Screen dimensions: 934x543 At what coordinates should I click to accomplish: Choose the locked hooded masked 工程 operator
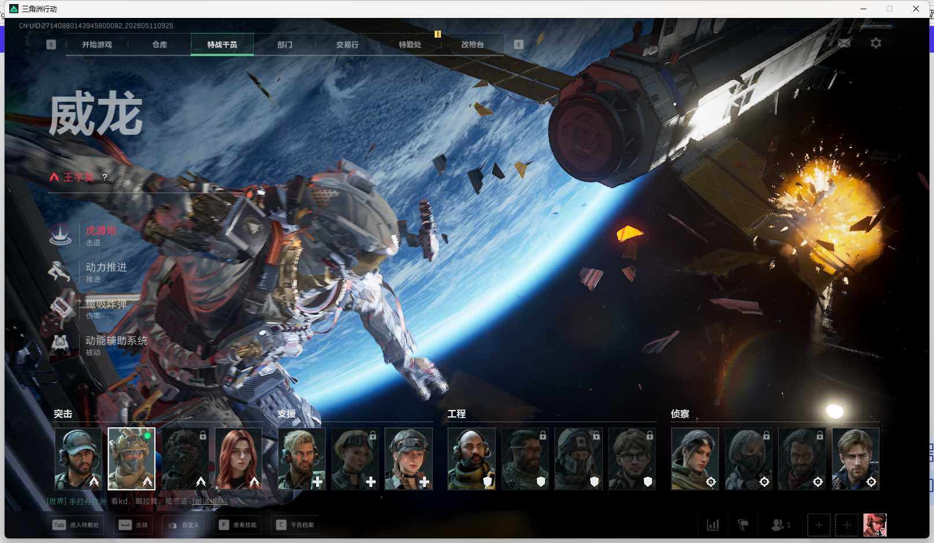coord(578,459)
